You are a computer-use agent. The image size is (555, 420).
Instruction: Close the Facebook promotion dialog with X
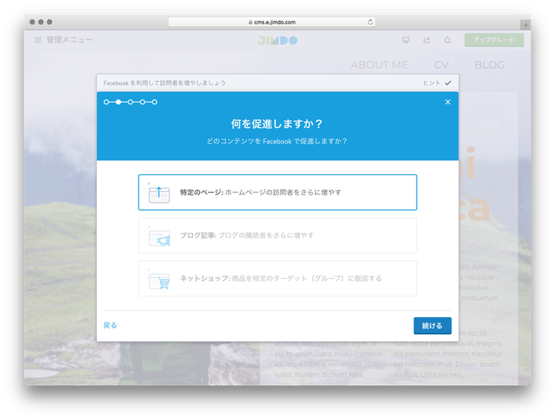click(x=448, y=102)
